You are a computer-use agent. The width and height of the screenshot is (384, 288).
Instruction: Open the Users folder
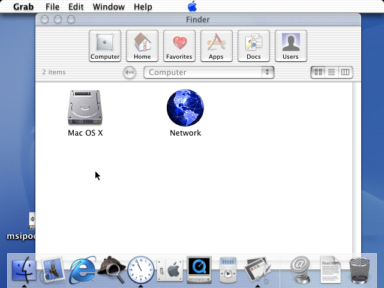(x=290, y=46)
